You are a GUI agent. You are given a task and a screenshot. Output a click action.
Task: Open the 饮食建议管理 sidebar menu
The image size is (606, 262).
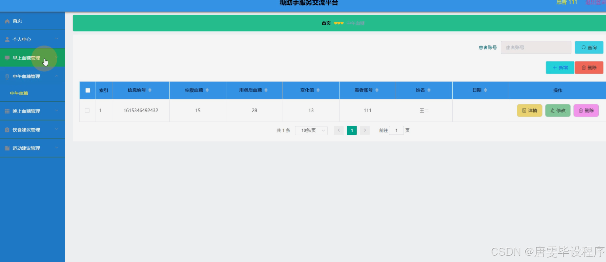pyautogui.click(x=32, y=130)
